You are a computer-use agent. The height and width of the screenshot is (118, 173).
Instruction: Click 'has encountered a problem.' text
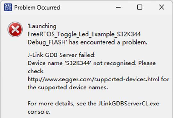(108, 42)
